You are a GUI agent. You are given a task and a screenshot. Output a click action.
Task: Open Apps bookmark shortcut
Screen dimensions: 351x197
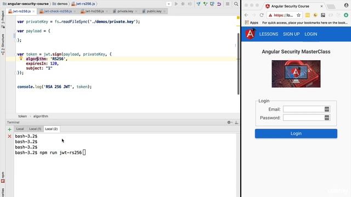pos(251,22)
